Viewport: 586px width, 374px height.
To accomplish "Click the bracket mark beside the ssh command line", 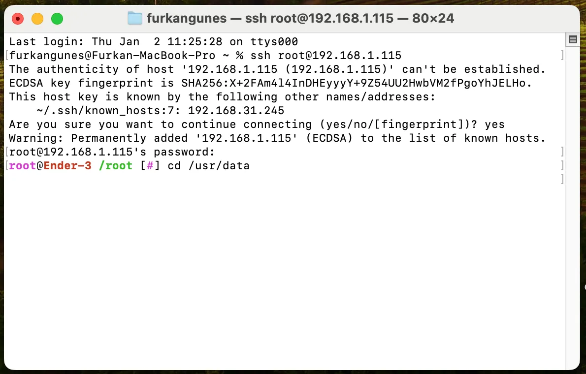I will coord(562,55).
